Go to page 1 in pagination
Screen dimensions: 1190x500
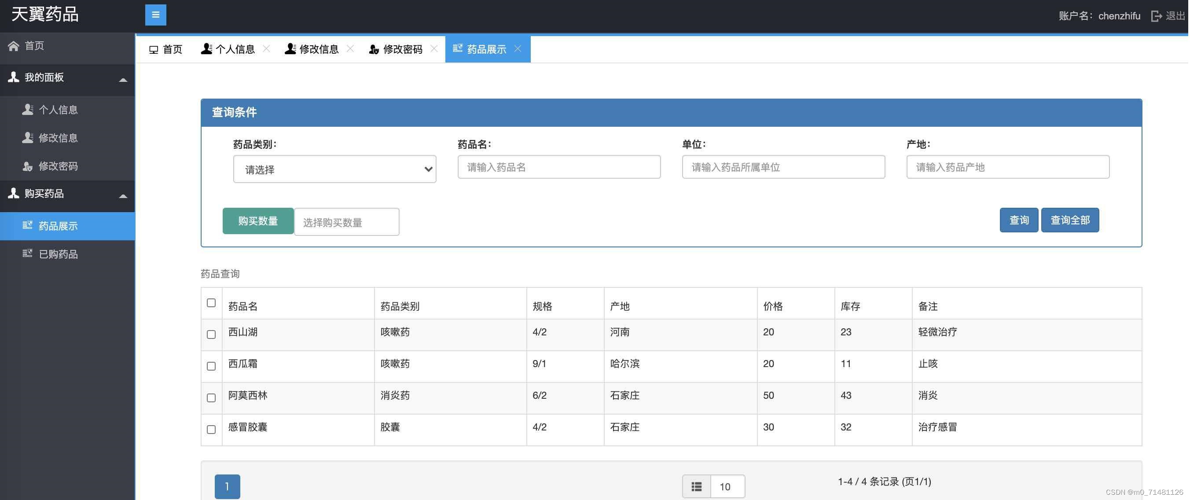tap(227, 487)
